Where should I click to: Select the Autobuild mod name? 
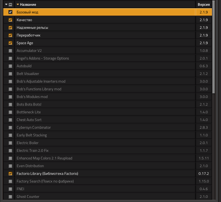click(24, 66)
